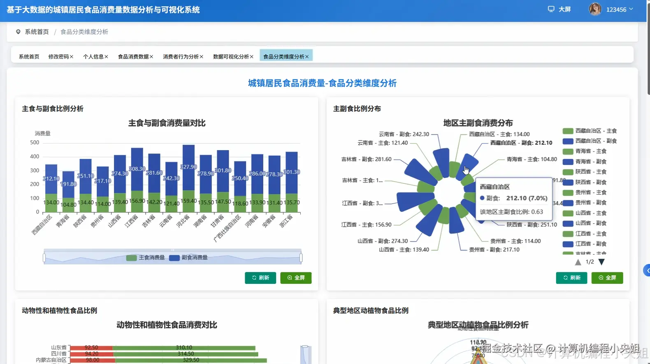
Task: Click rose chart label 山西省 - 副食: 274.30
Action: tap(383, 241)
